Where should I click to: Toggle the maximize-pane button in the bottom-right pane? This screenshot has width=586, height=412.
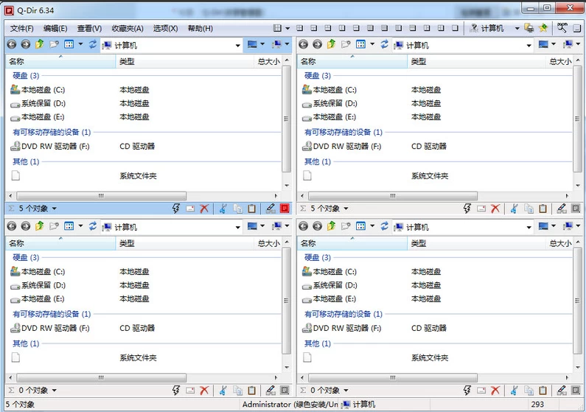pos(576,391)
